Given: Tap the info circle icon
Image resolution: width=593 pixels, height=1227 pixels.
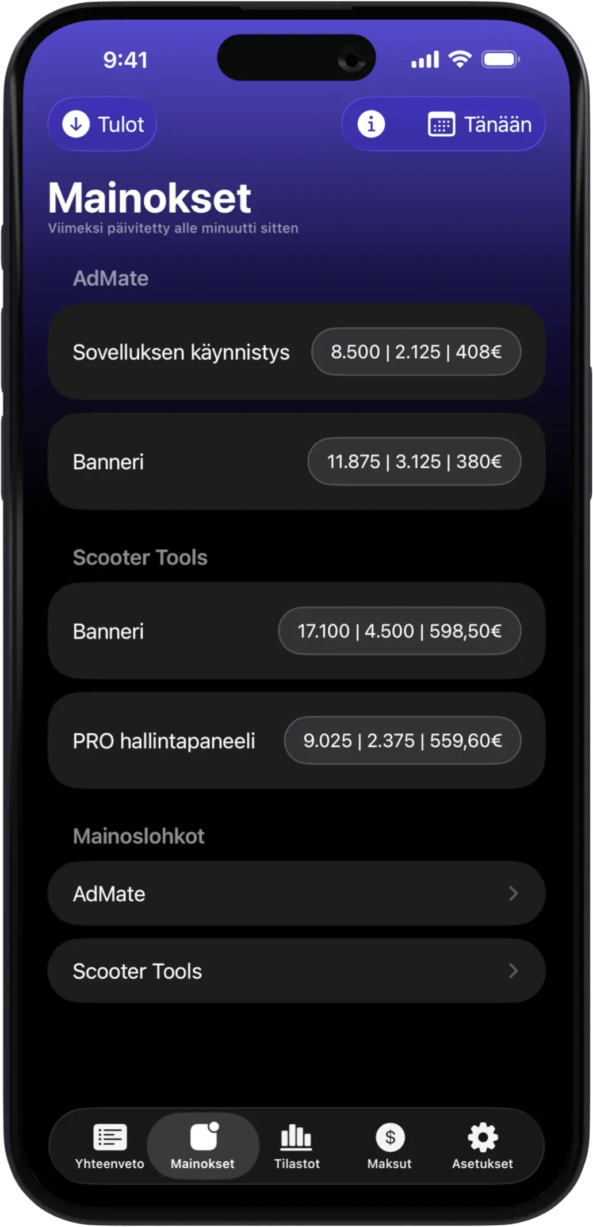Looking at the screenshot, I should tap(371, 124).
